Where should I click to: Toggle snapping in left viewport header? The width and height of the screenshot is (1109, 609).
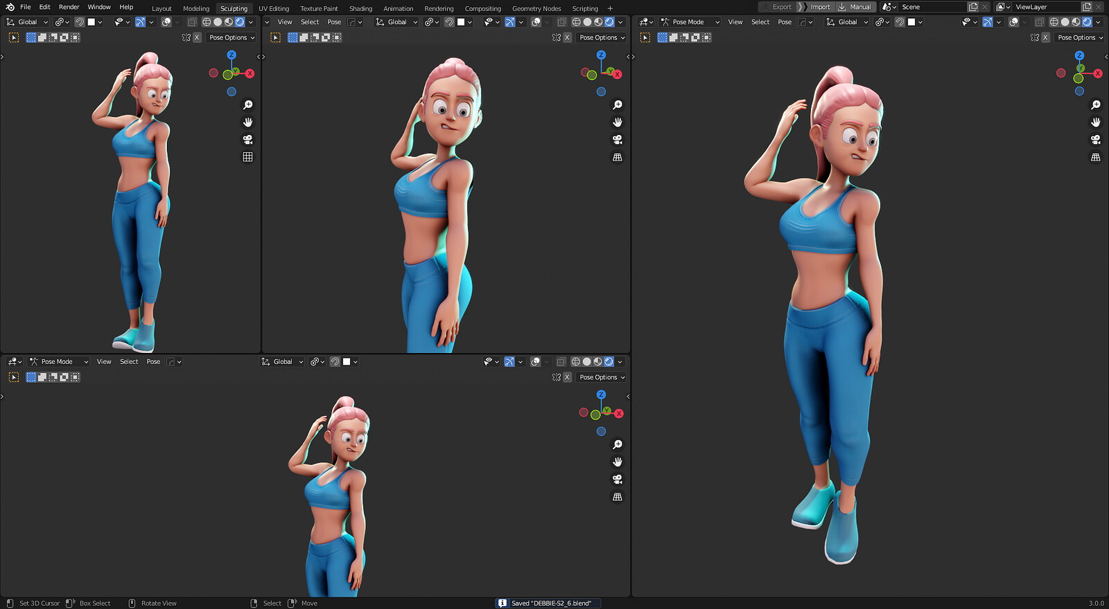click(80, 22)
